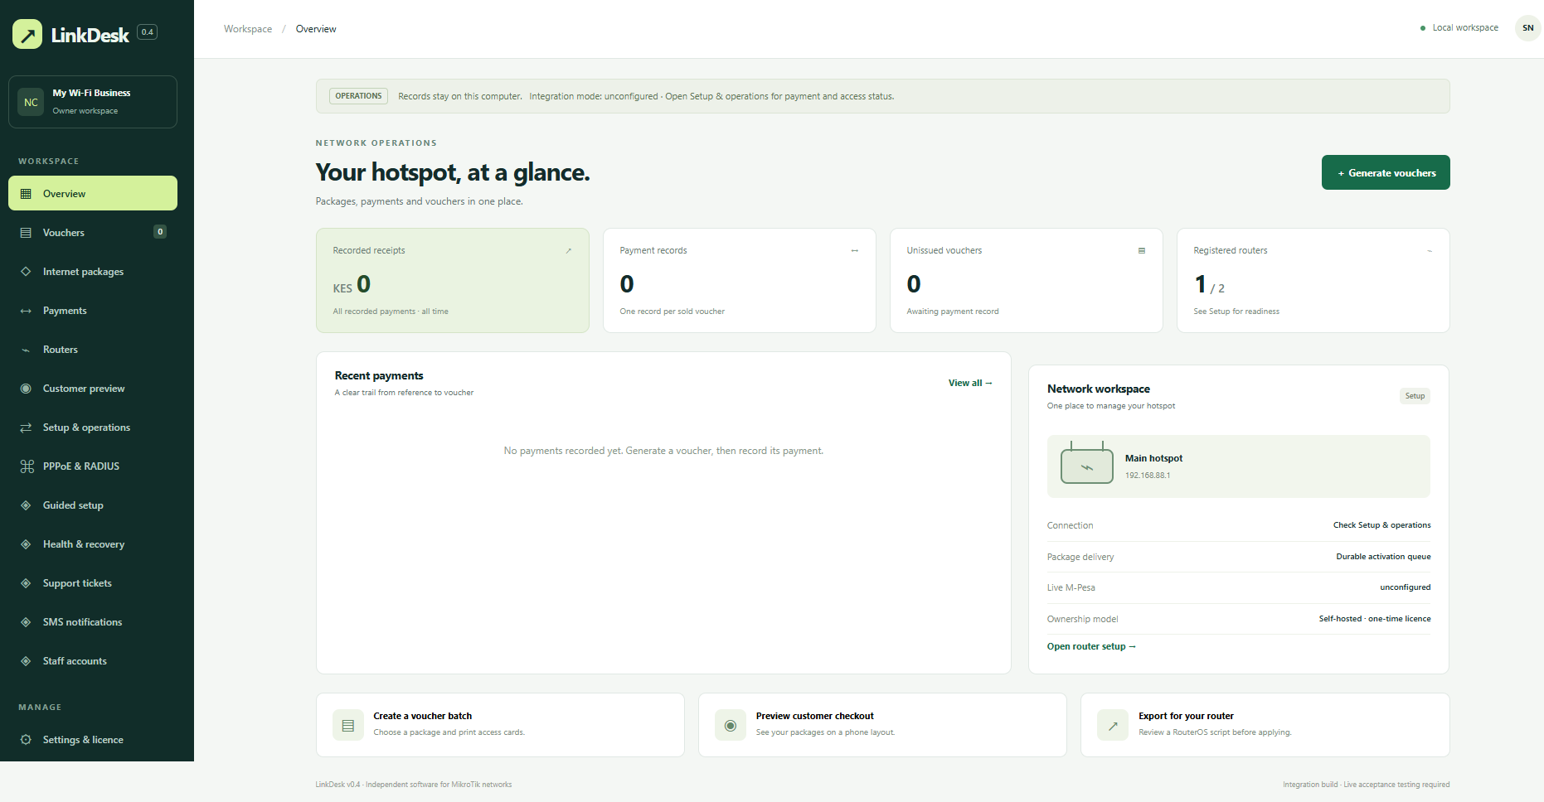Open Vouchers in the sidebar

coord(93,232)
